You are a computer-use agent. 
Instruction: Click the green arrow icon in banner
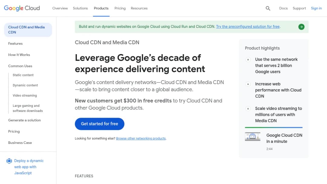tap(301, 27)
